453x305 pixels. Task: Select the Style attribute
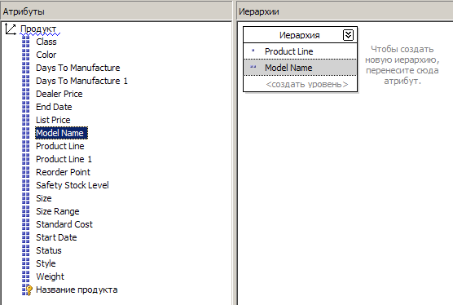[x=46, y=263]
